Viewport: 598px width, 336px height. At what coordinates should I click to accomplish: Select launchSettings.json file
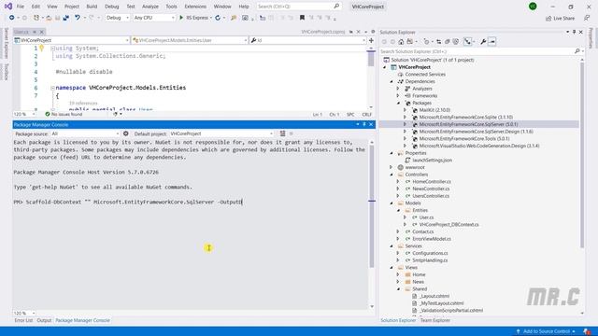click(432, 161)
